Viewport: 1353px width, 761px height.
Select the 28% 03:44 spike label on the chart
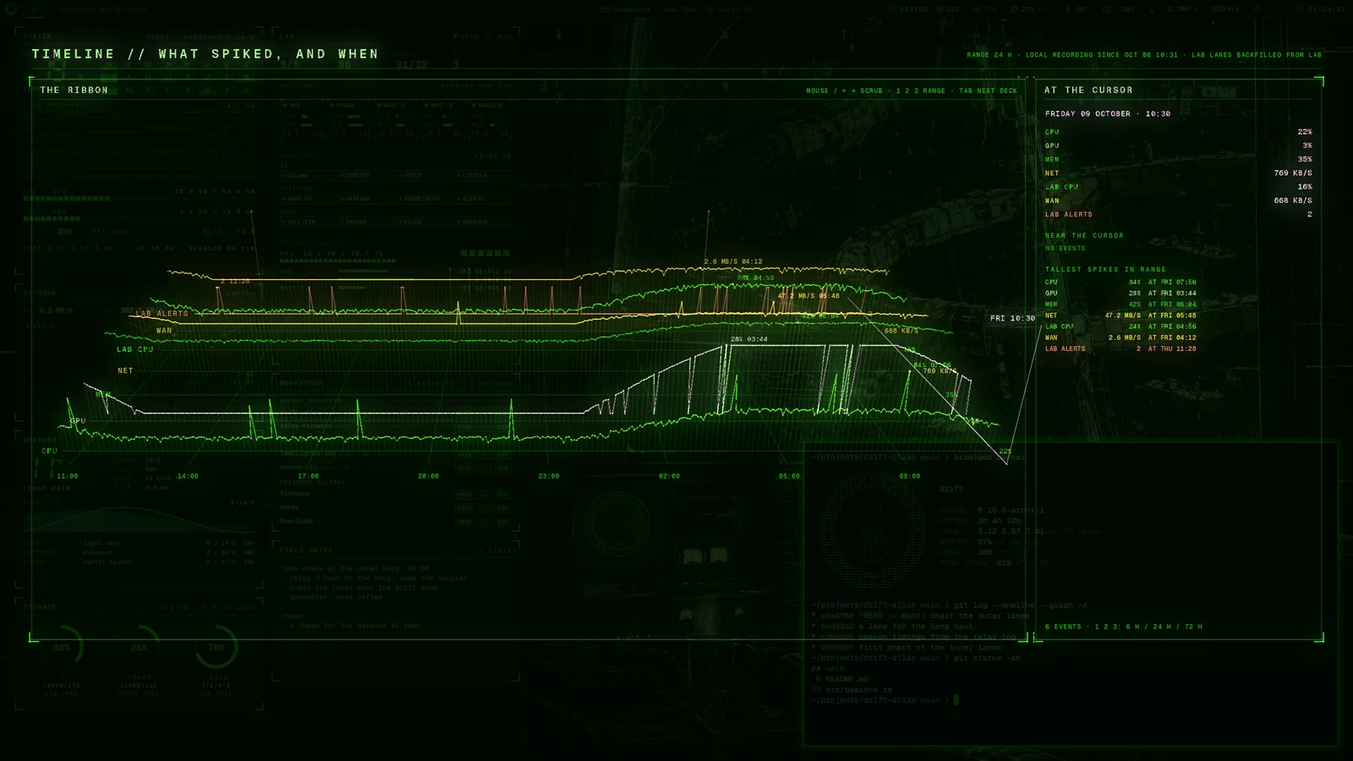click(x=749, y=339)
